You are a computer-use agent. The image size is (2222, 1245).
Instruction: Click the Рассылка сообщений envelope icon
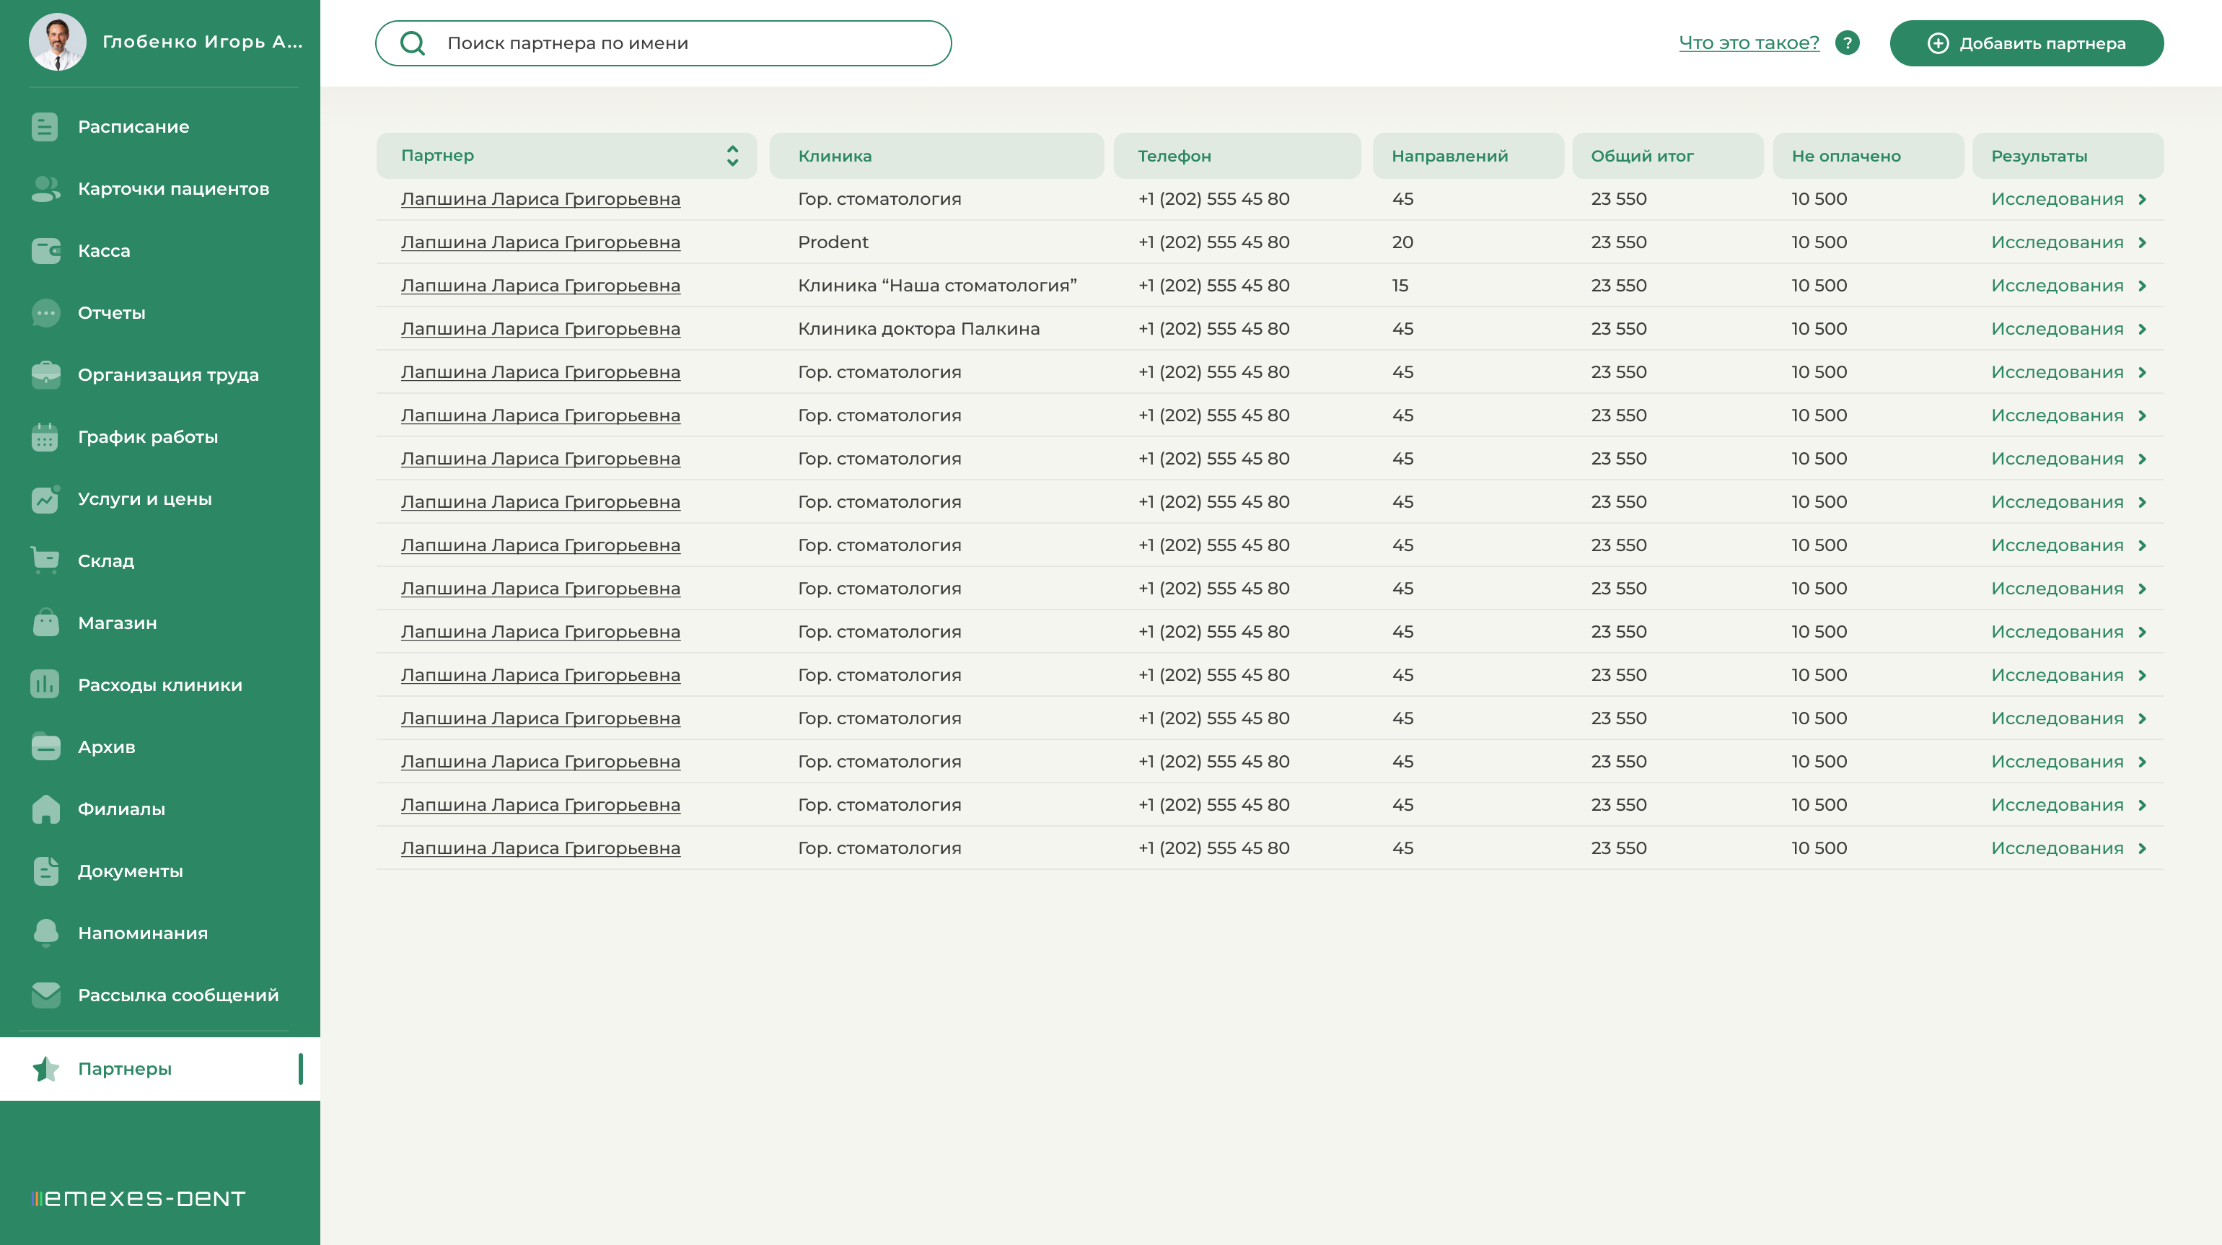pos(45,995)
